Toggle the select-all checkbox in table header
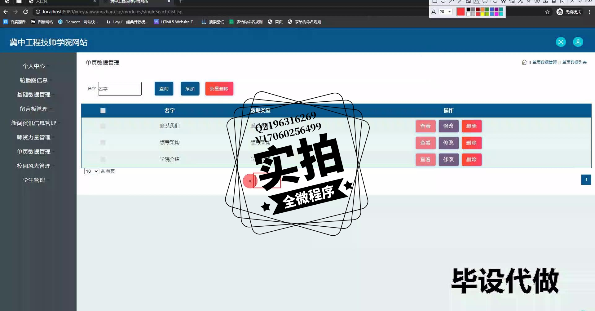Screen dimensions: 595x311 [103, 111]
